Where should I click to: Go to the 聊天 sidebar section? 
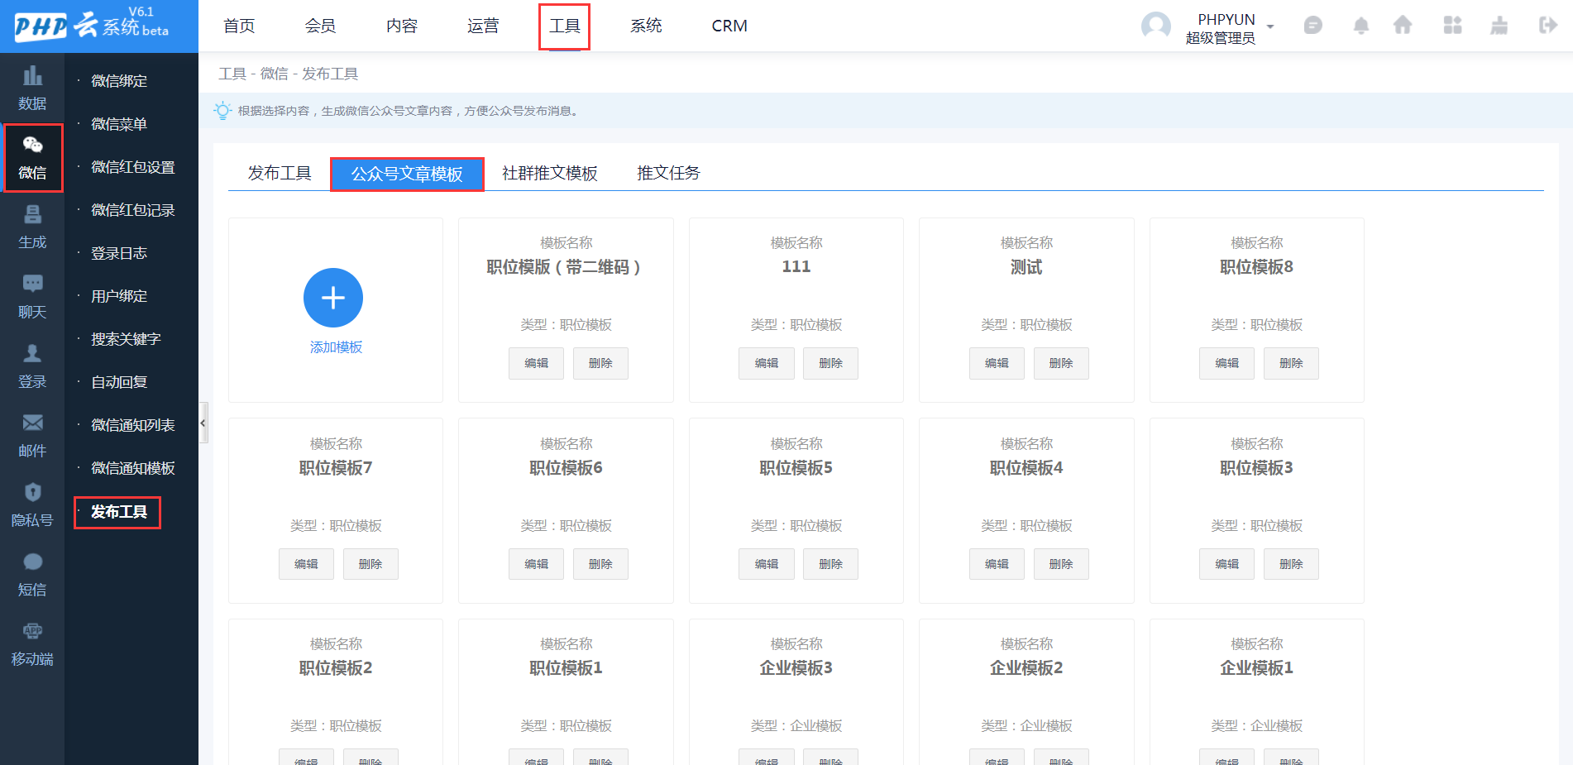[32, 297]
